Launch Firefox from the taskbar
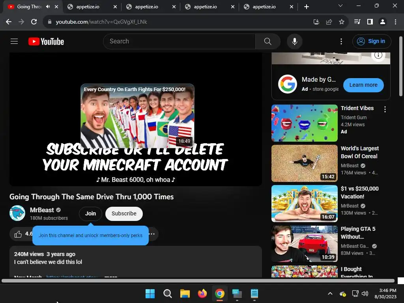The image size is (404, 303). pos(202,294)
